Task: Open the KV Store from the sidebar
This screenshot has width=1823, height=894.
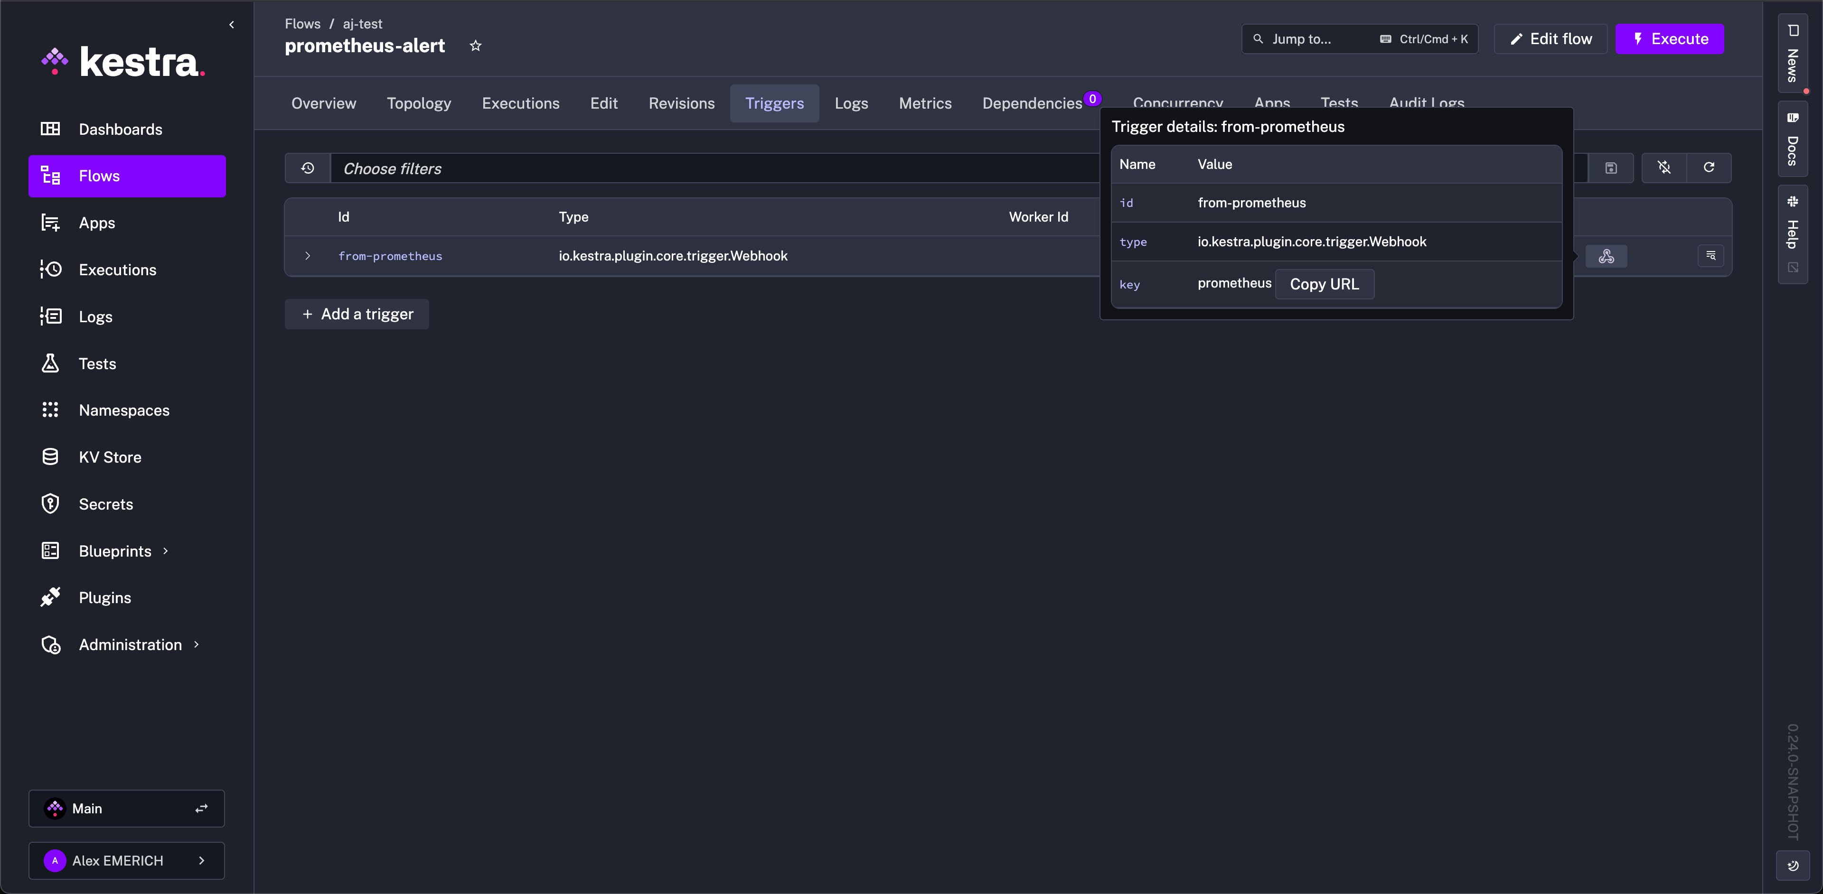Action: click(111, 457)
